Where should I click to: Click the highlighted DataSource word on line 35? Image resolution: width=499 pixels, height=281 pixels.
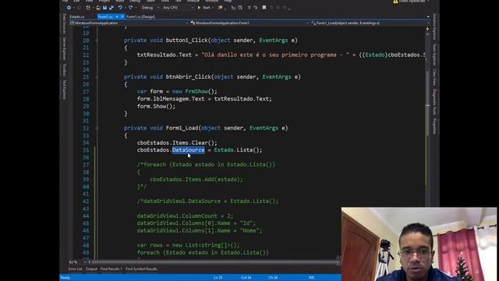click(189, 150)
